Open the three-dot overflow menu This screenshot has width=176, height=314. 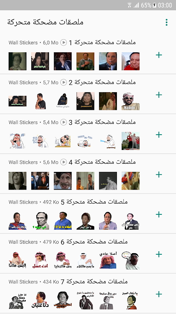(x=167, y=22)
